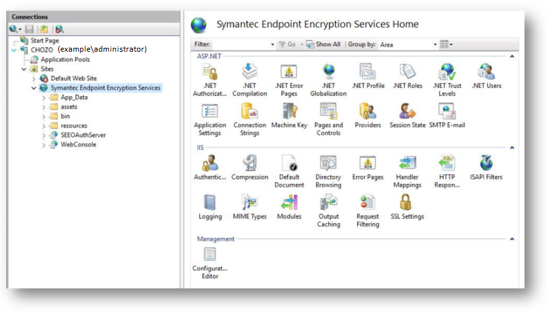Click the Up folder toolbar icon
548x316 pixels.
[x=44, y=29]
